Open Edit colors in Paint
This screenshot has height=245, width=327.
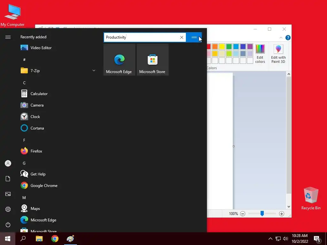click(x=260, y=54)
